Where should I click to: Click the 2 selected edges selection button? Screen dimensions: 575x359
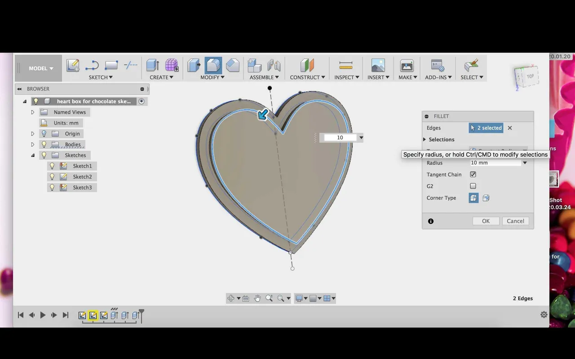click(486, 128)
